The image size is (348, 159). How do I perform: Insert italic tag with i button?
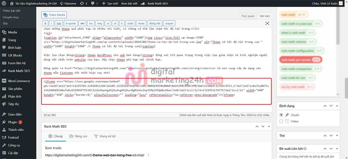52,23
